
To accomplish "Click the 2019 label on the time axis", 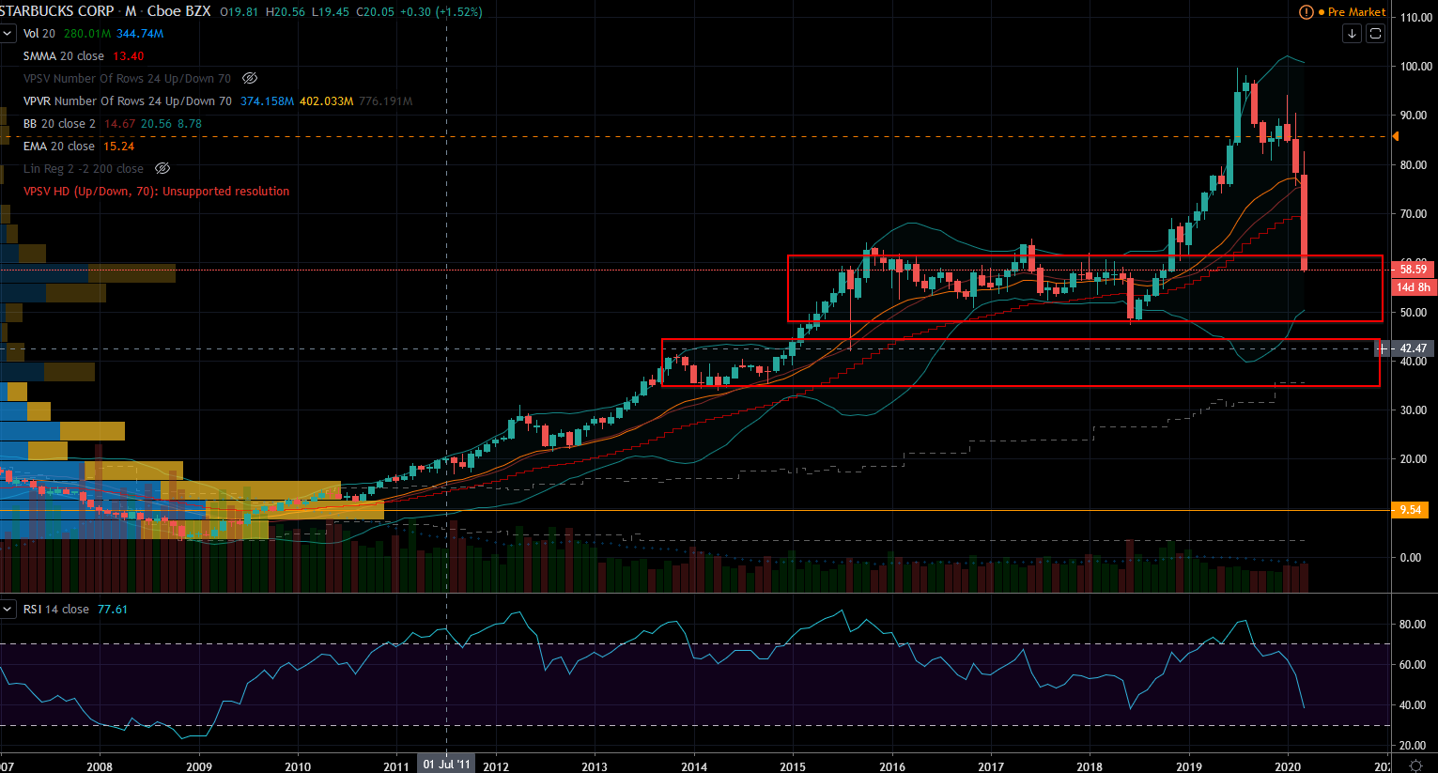I will [1189, 766].
